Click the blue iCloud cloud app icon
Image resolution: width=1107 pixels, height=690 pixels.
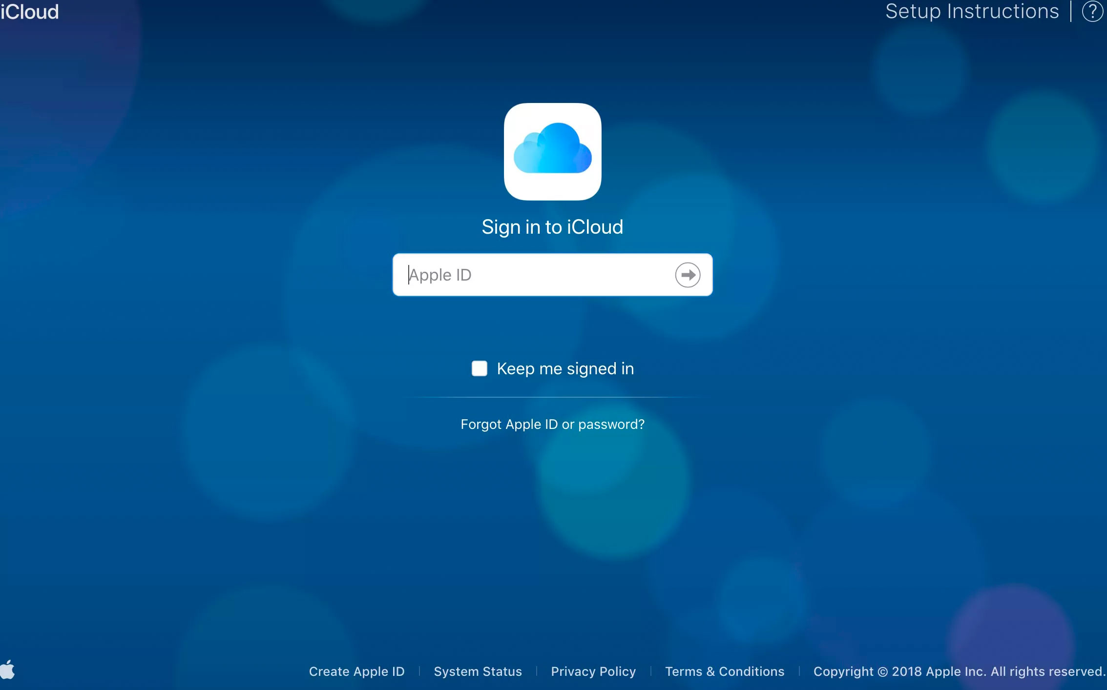(x=552, y=151)
